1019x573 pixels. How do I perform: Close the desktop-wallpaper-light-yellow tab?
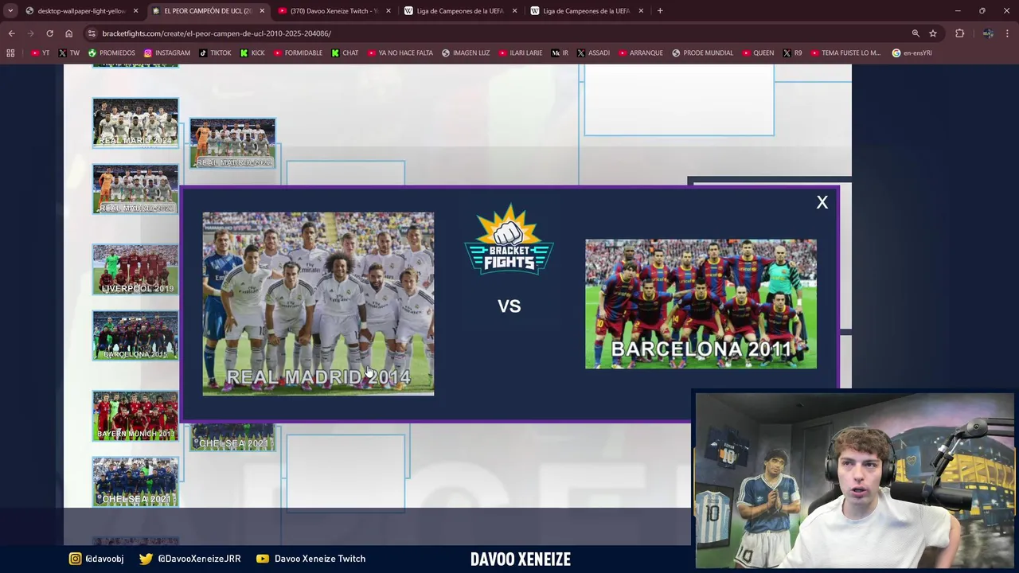[136, 11]
